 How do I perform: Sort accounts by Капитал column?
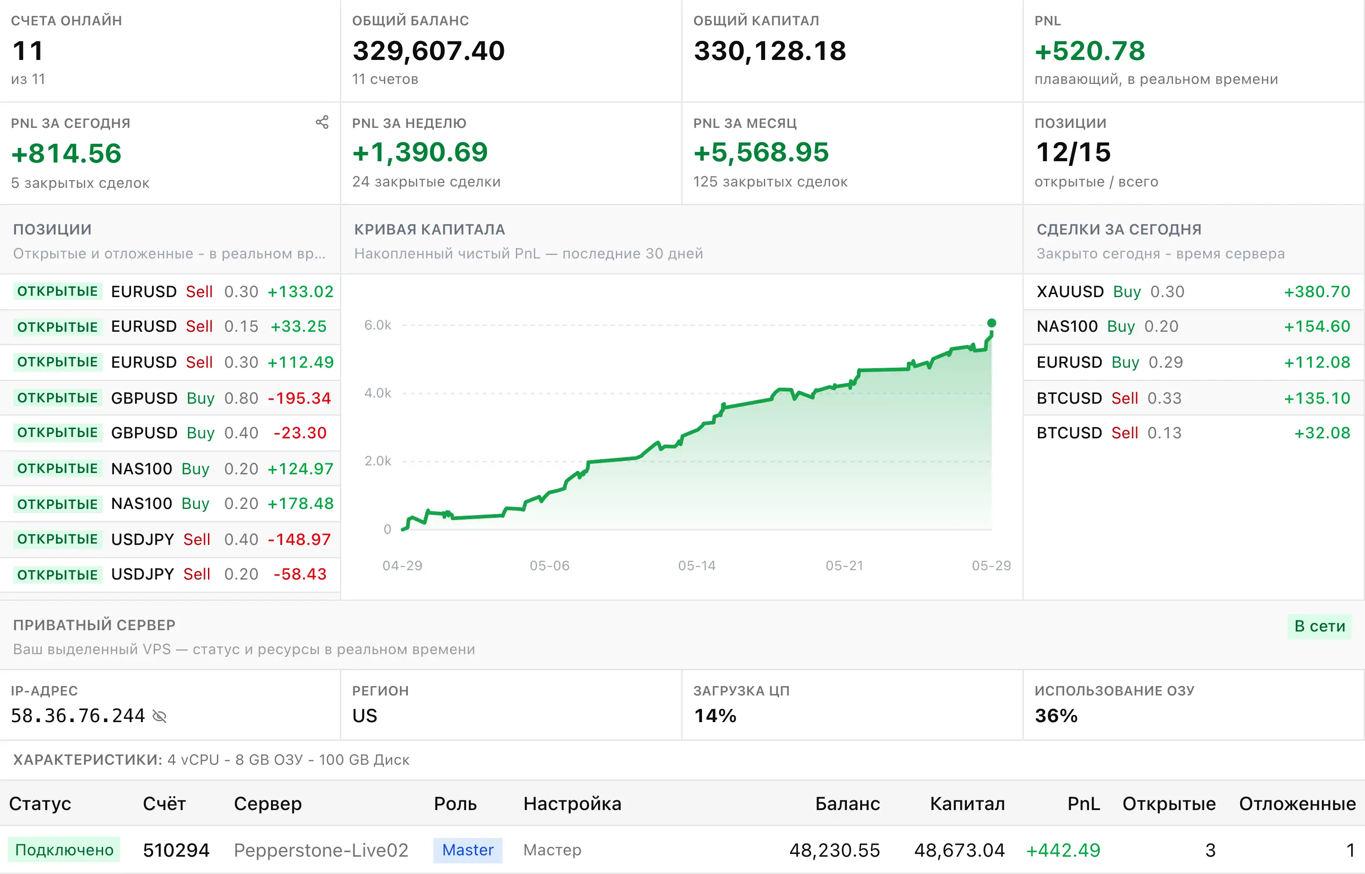coord(967,804)
